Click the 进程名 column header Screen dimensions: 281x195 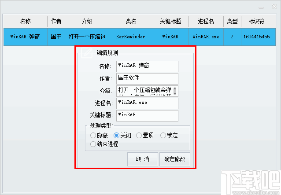click(206, 22)
